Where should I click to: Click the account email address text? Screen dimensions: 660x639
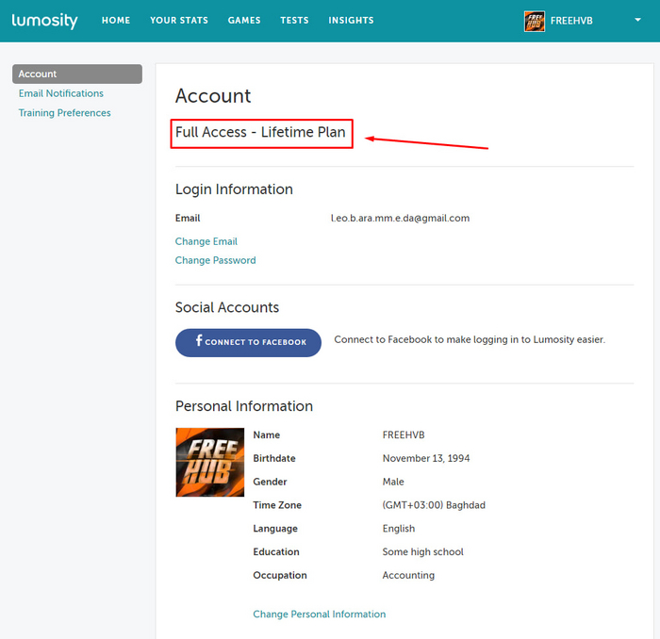(x=400, y=218)
